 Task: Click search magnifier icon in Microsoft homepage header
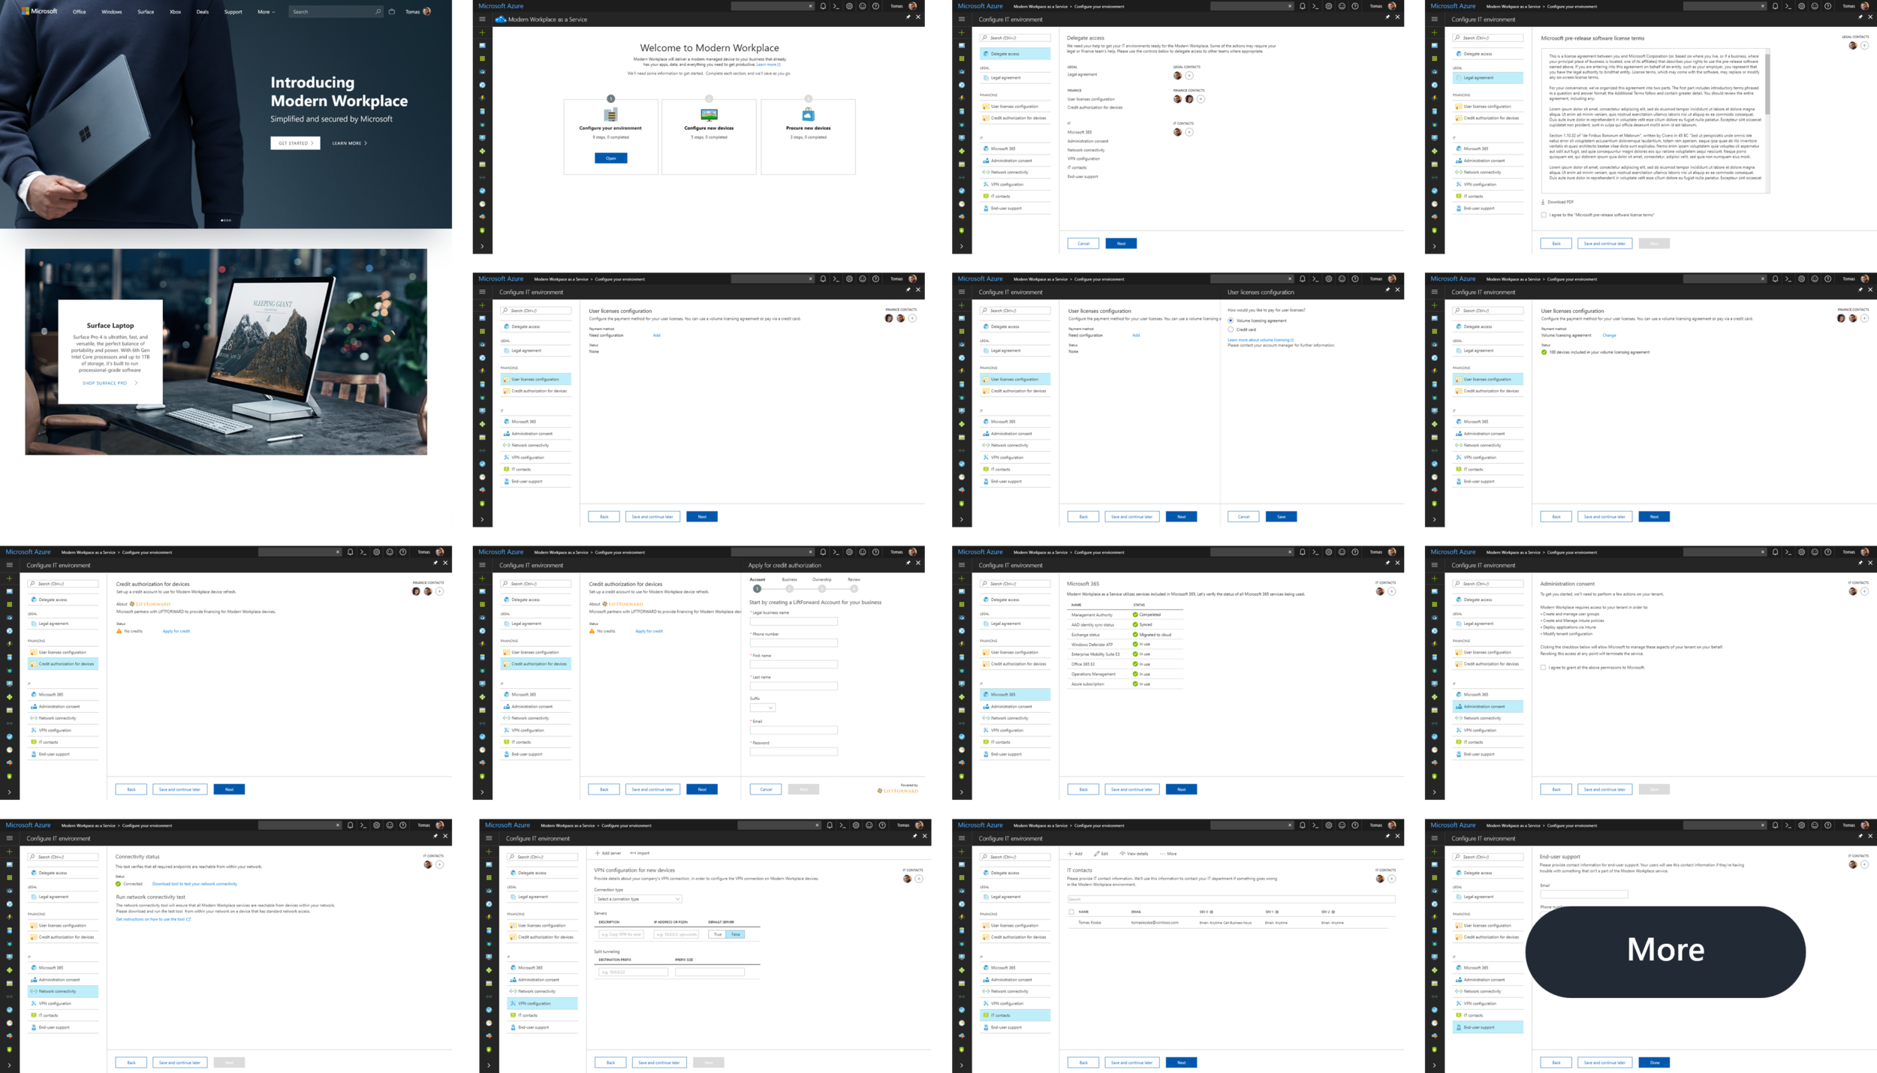click(378, 11)
